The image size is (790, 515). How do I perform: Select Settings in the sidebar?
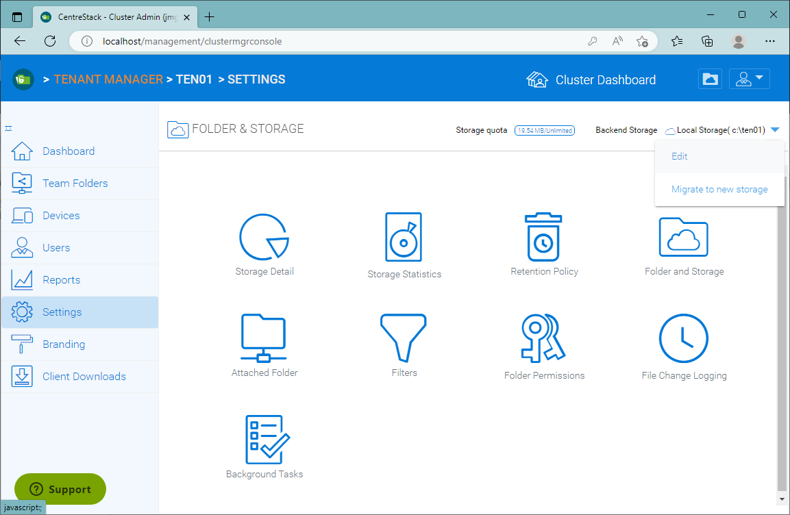(62, 312)
